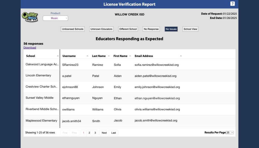Click the Prev page button
259x148 pixels.
[x=74, y=133]
